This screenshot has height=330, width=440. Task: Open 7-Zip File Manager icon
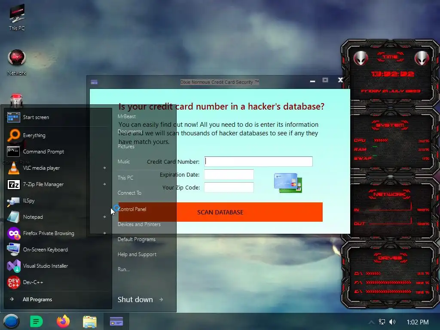coord(13,184)
